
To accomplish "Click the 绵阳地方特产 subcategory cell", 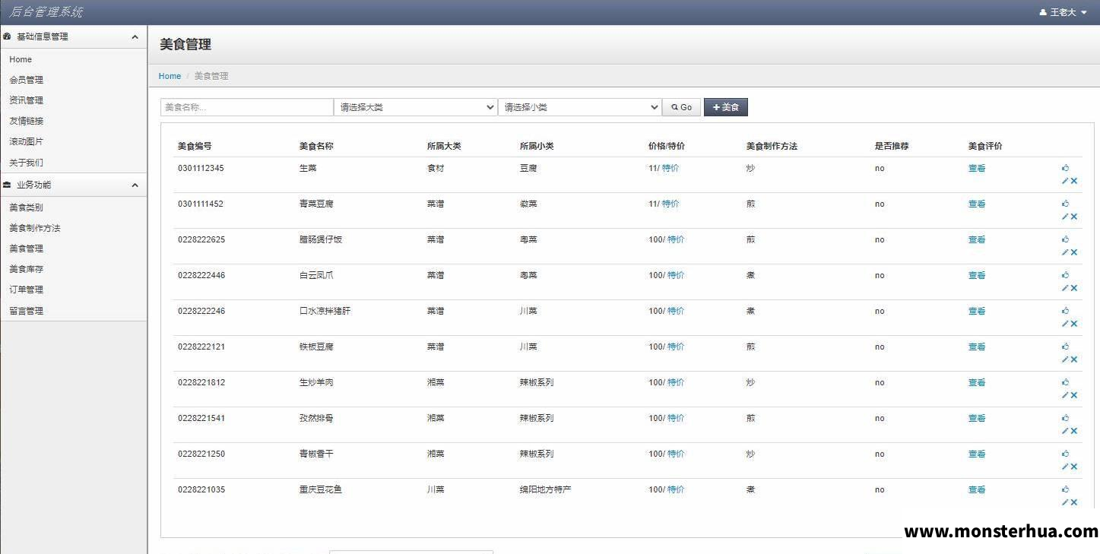I will click(546, 489).
